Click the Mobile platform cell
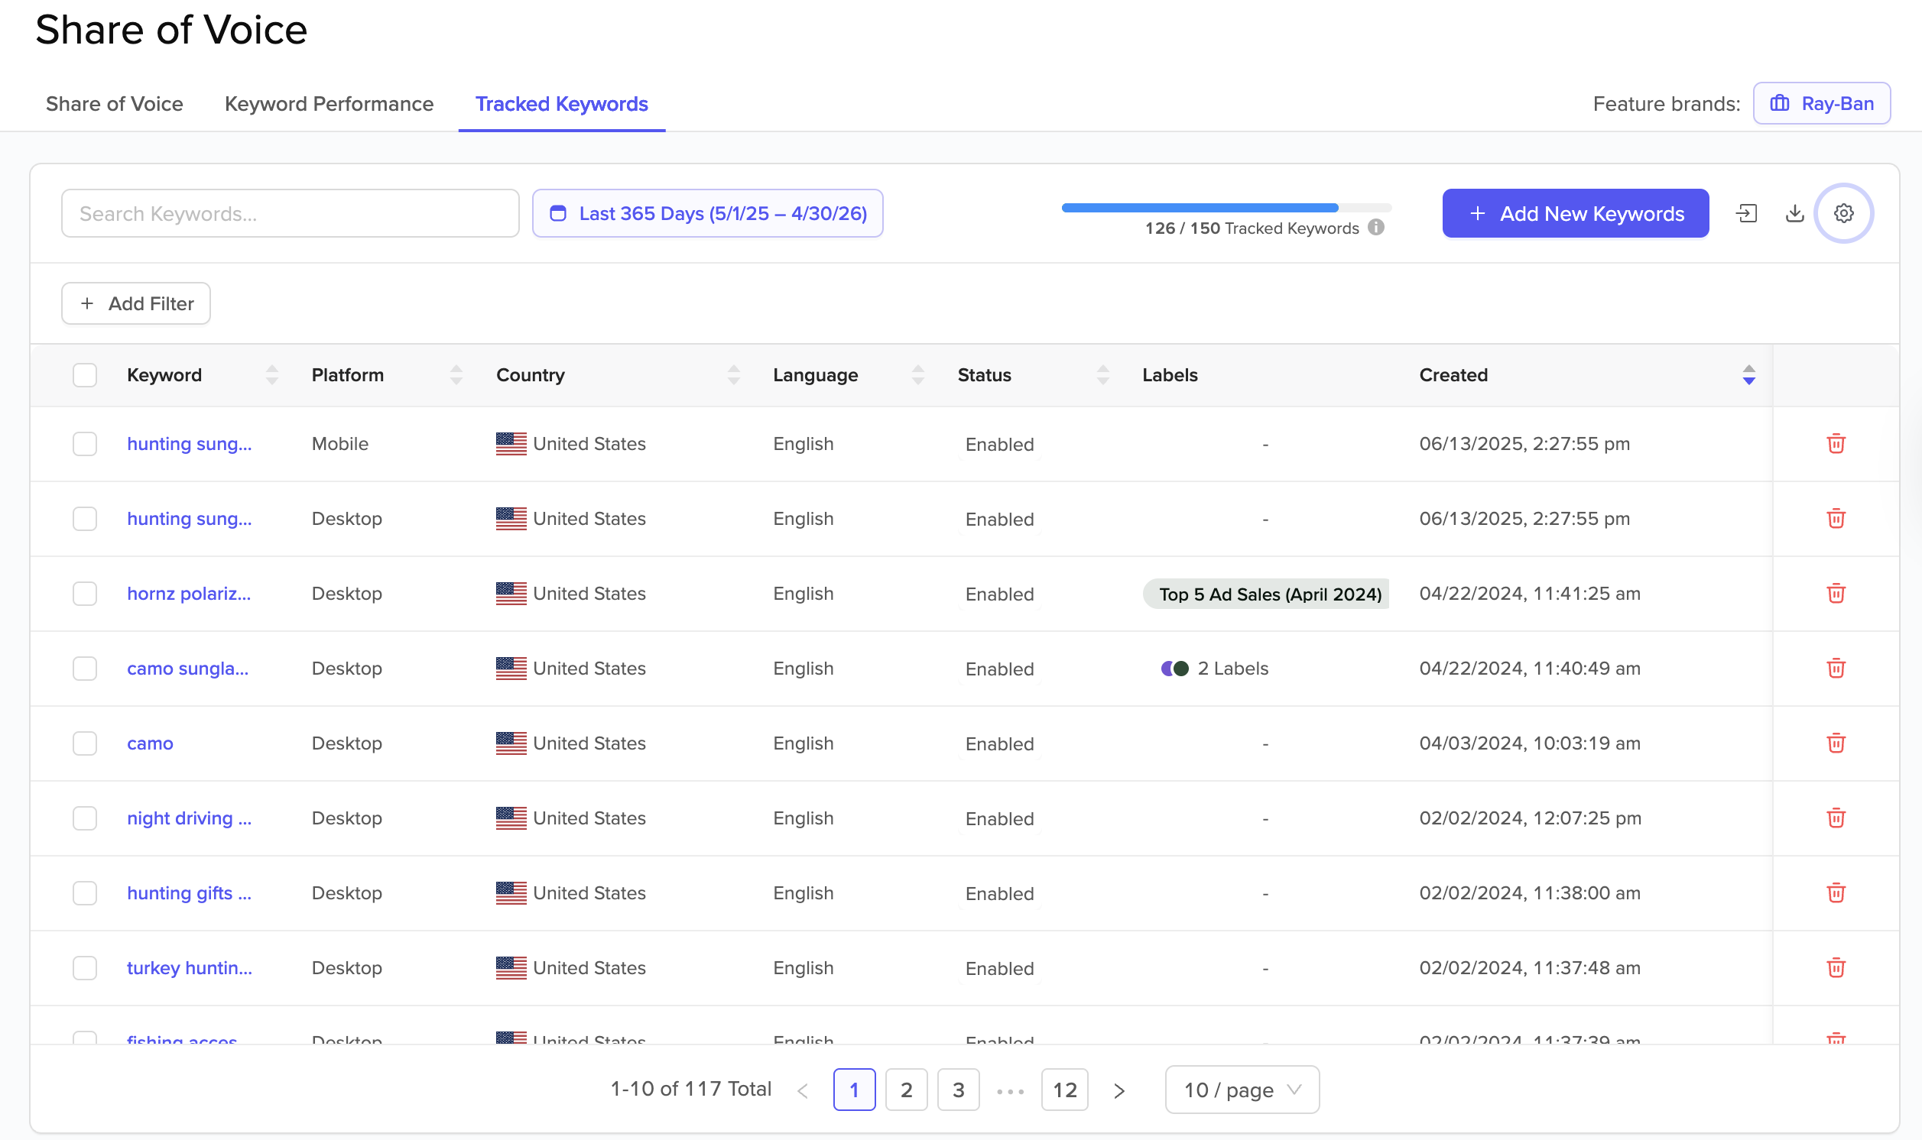Viewport: 1922px width, 1140px height. tap(339, 444)
